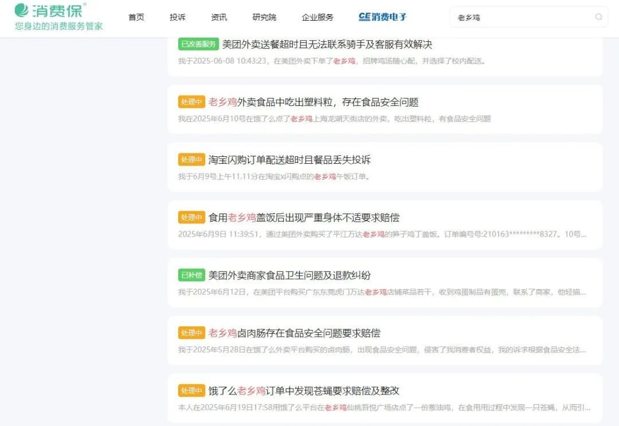Open complaint 淘宝闪购订单配送超时且餐品丢失投诉
The height and width of the screenshot is (426, 619).
(289, 160)
